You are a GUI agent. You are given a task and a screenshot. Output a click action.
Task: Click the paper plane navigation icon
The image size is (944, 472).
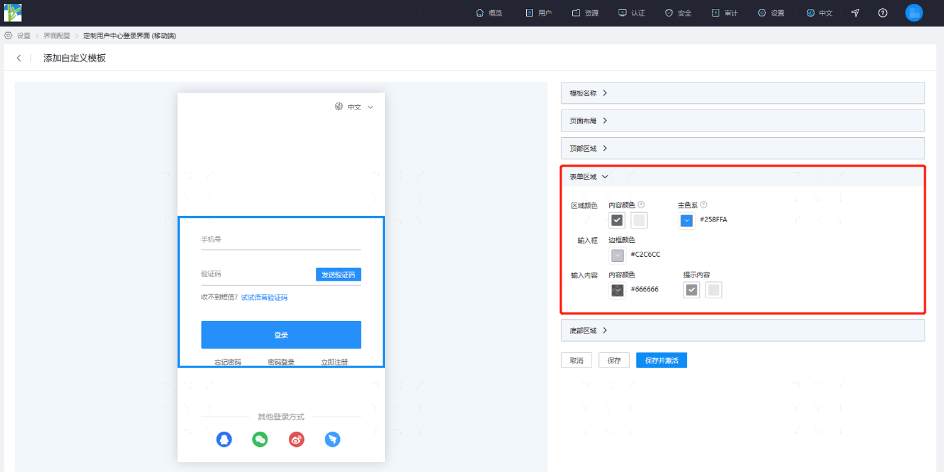[x=855, y=13]
